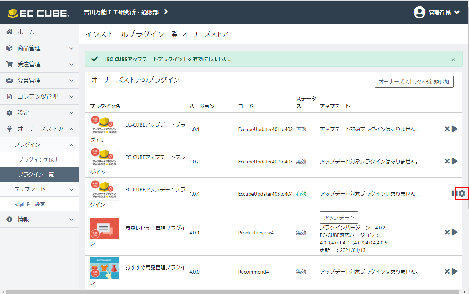This screenshot has width=469, height=294.
Task: Dismiss the green success alert message
Action: (x=453, y=60)
